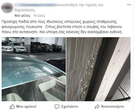Viewport: 134px width, 112px height.
Task: Select the 'Σχολιάστε' comment button text
Action: [x=70, y=107]
